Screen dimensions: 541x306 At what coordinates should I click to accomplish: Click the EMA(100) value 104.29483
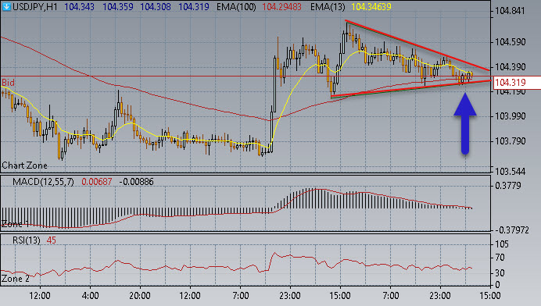(281, 7)
